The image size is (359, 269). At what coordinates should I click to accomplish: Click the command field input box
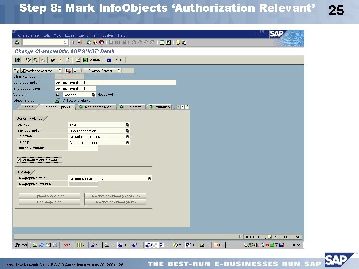(45, 42)
